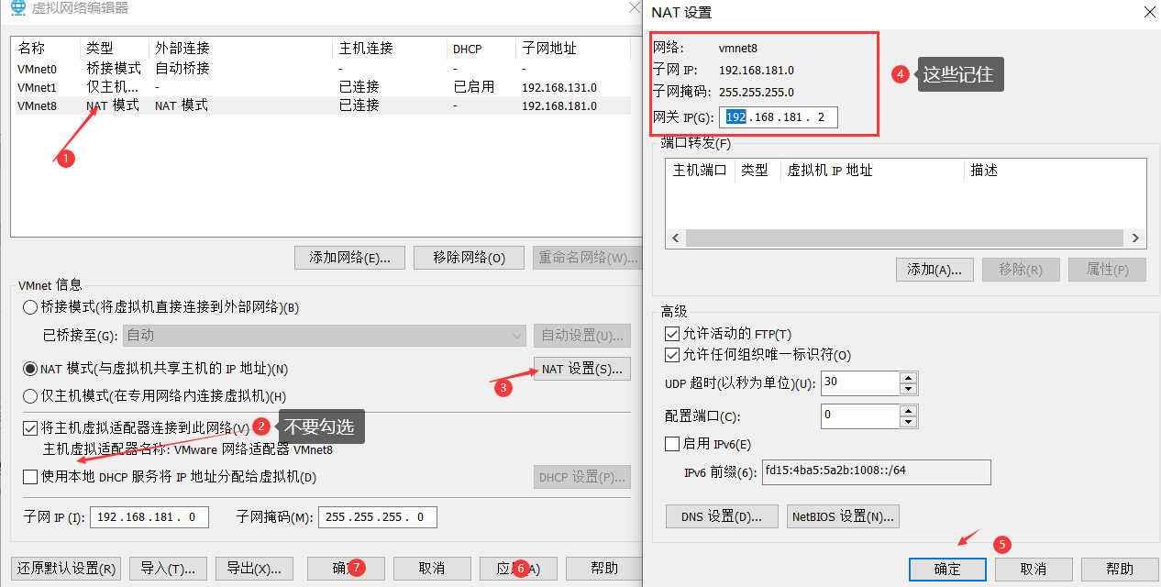Open the 已桥接至 dropdown

[x=325, y=336]
